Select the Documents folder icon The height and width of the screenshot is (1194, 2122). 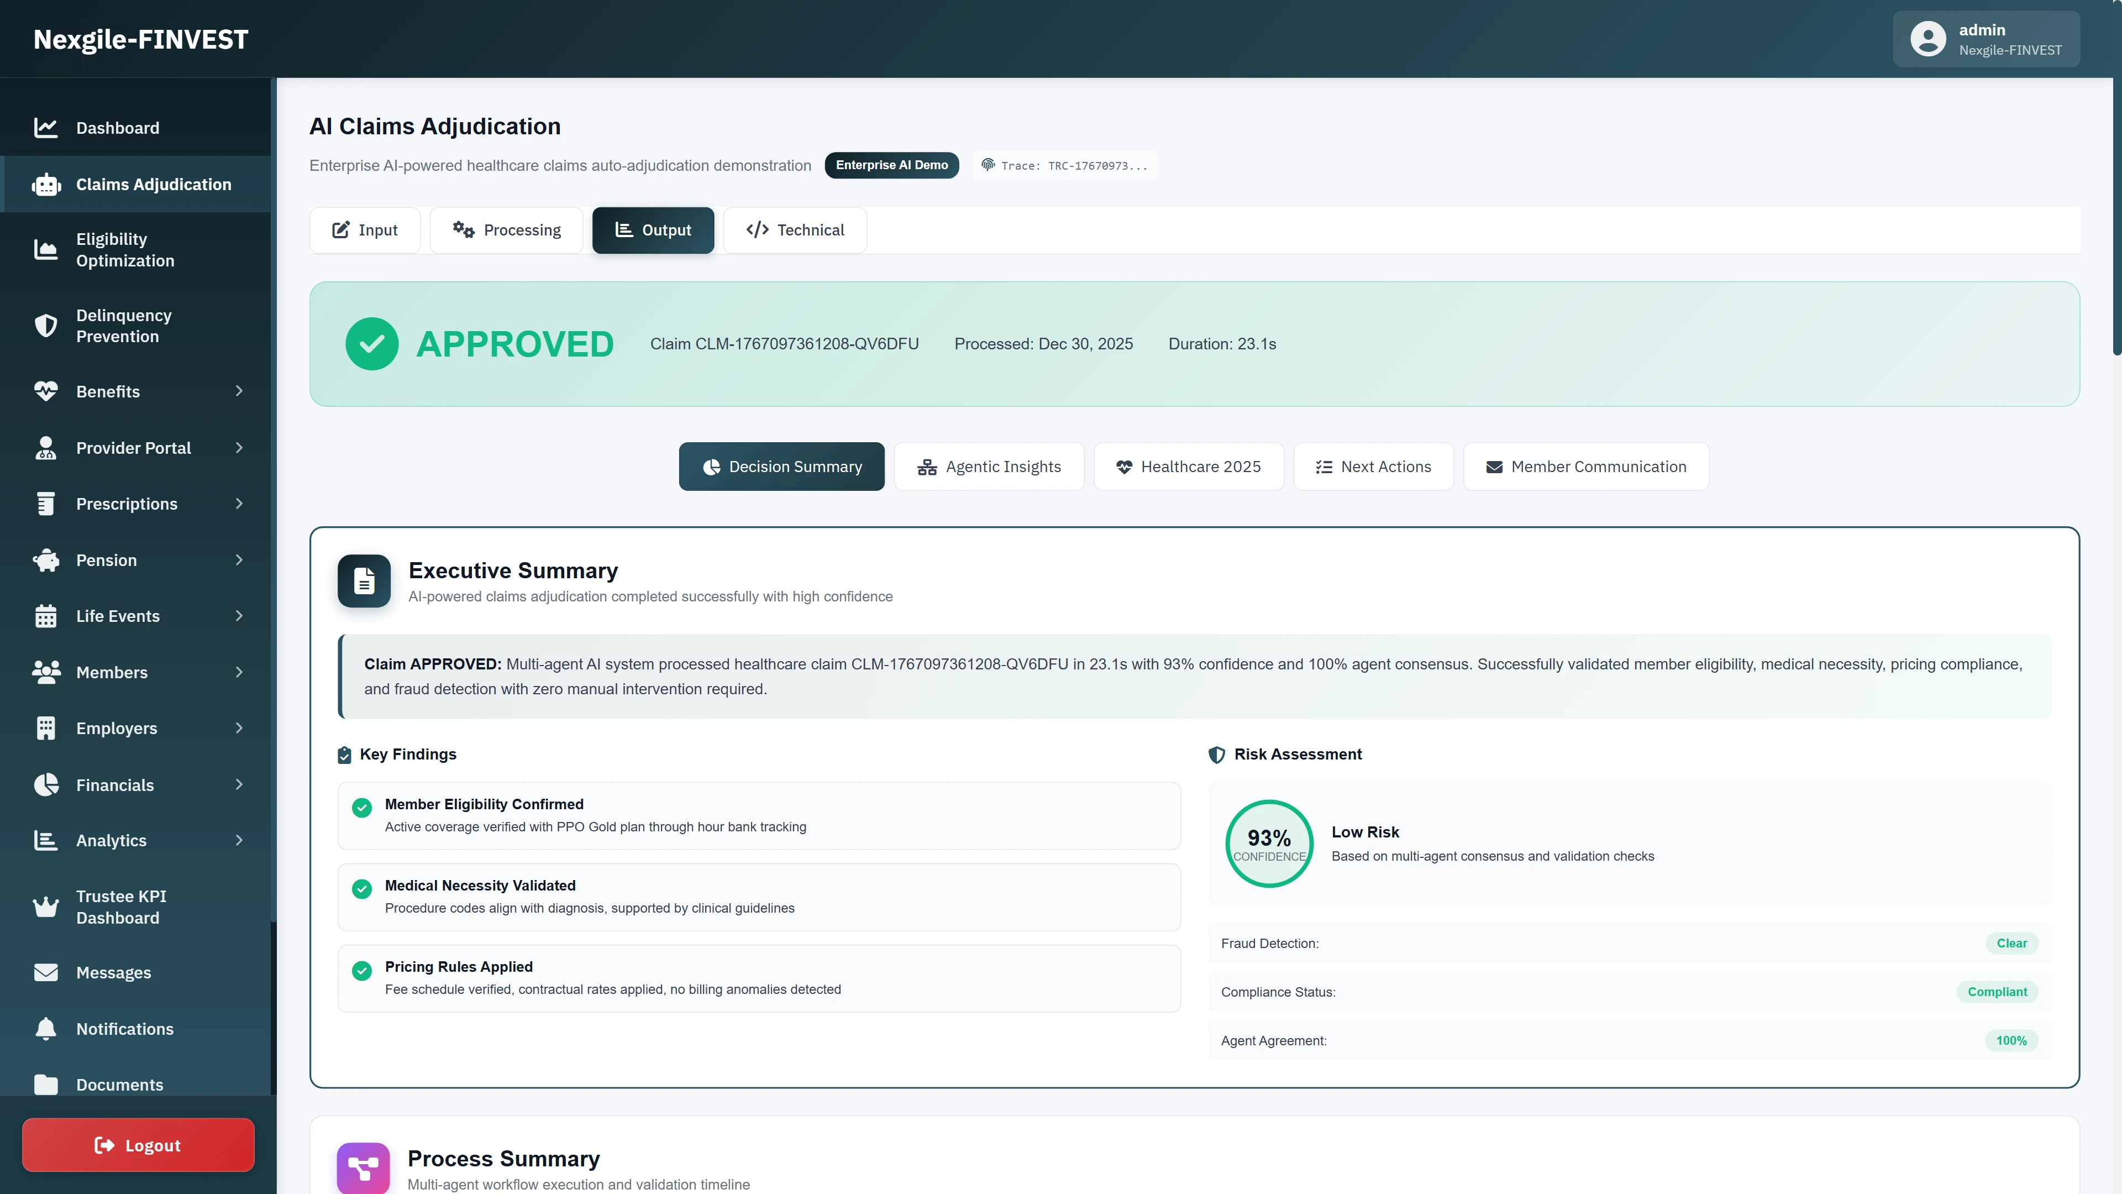(46, 1085)
